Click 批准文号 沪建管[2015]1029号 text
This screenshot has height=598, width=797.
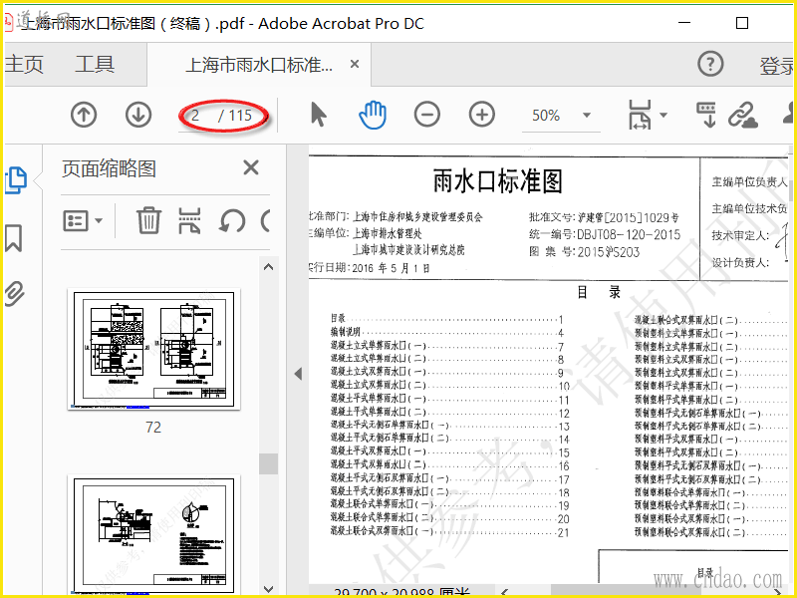(x=604, y=217)
